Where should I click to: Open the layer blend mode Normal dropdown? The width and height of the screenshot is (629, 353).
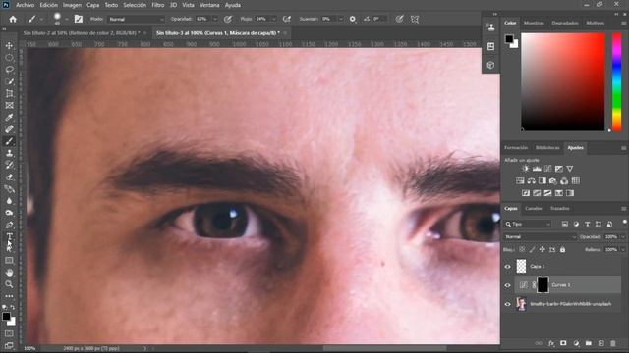click(540, 237)
